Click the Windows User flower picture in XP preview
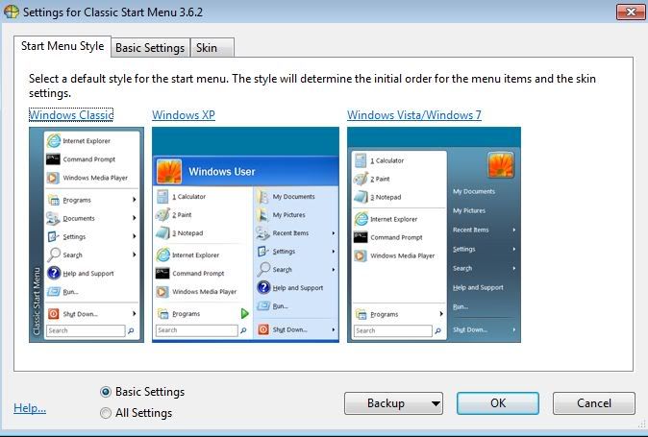Viewport: 648px width, 437px height. click(169, 172)
